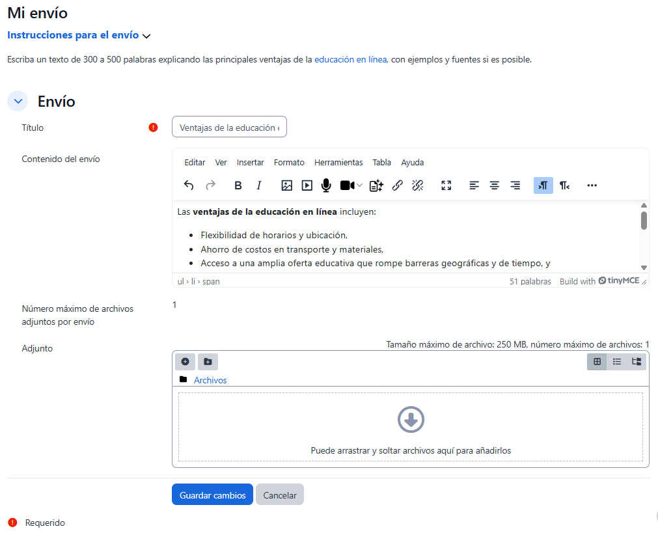Insert an image using the toolbar icon
This screenshot has width=658, height=533.
click(286, 185)
